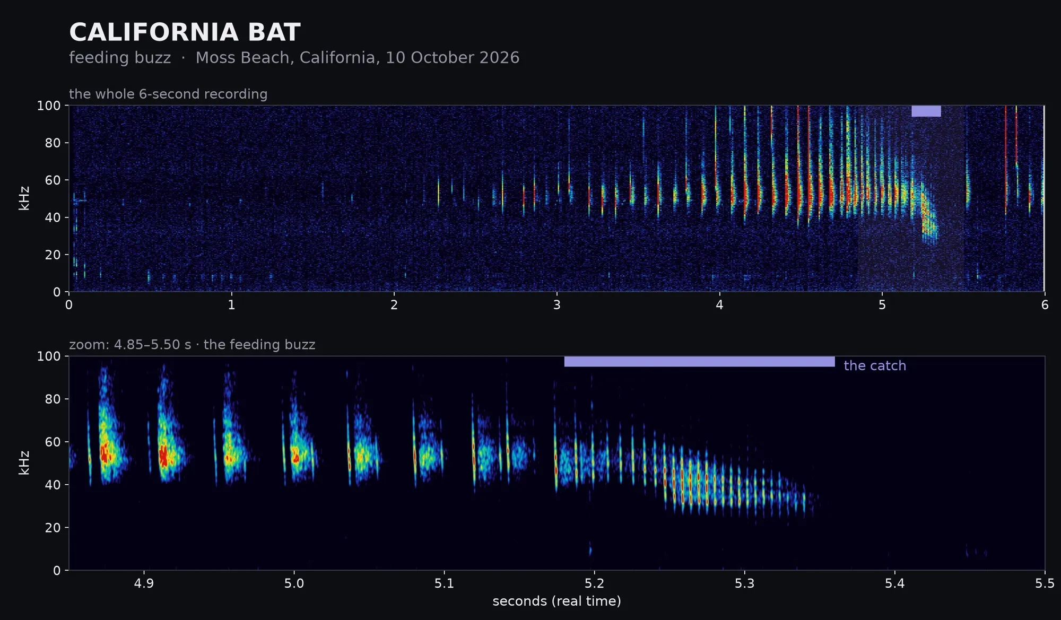The image size is (1061, 620).
Task: Click the long purple catch bar in zoom panel
Action: point(699,362)
